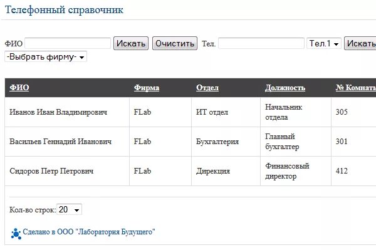Click the Телефонный справочник page title
The image size is (376, 250).
coord(64,10)
